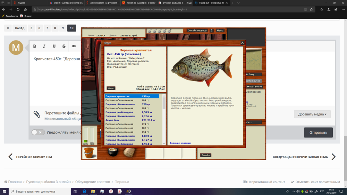Click the paperclip attachment icon

[x=37, y=114]
